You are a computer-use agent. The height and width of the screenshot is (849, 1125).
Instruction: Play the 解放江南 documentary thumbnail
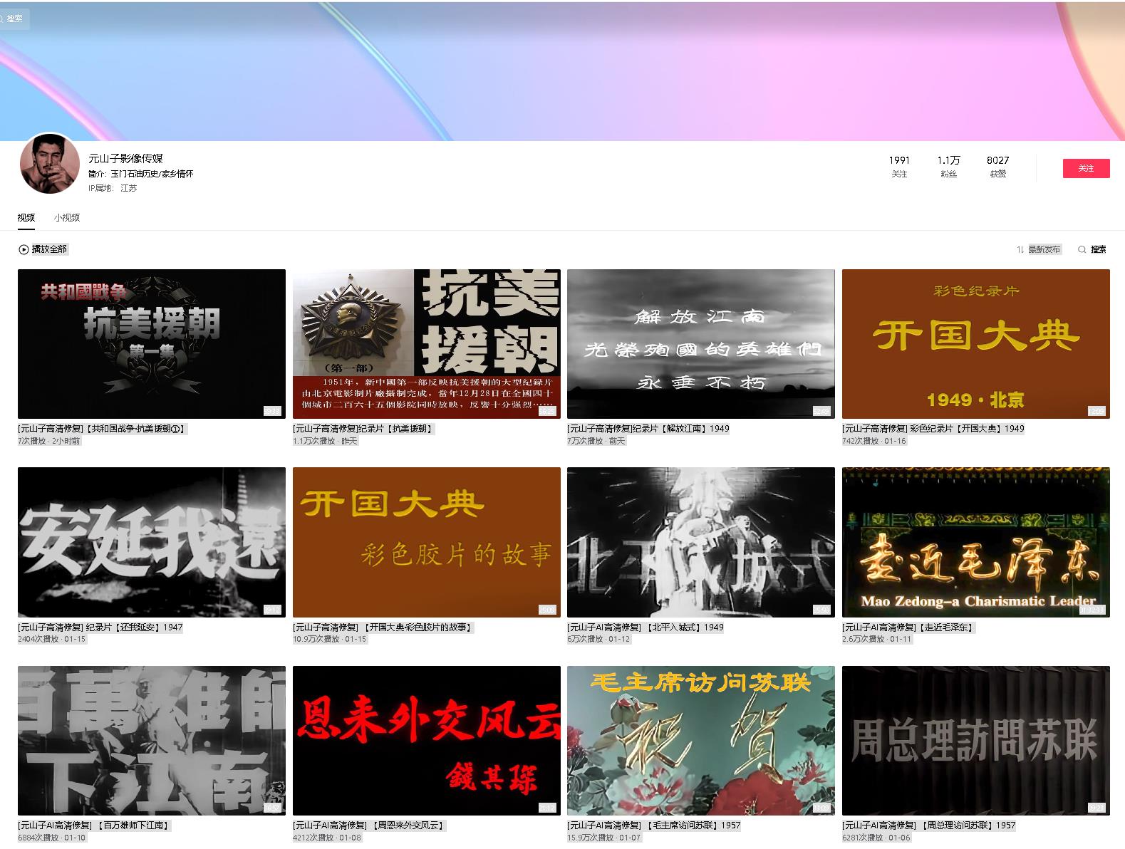(x=700, y=343)
